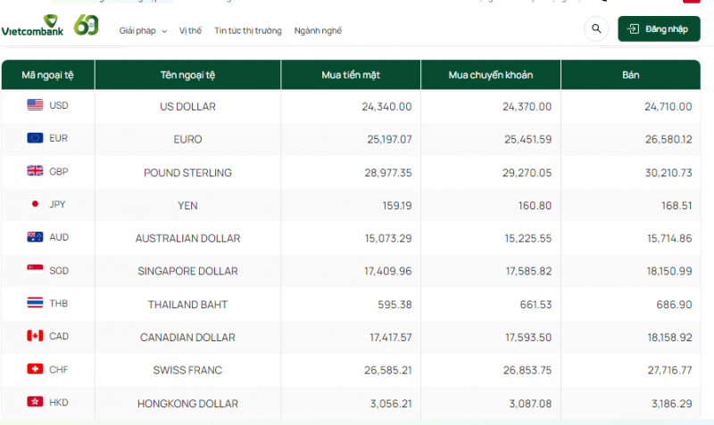Click the AUD Australia flag icon
The image size is (714, 425).
coord(36,238)
